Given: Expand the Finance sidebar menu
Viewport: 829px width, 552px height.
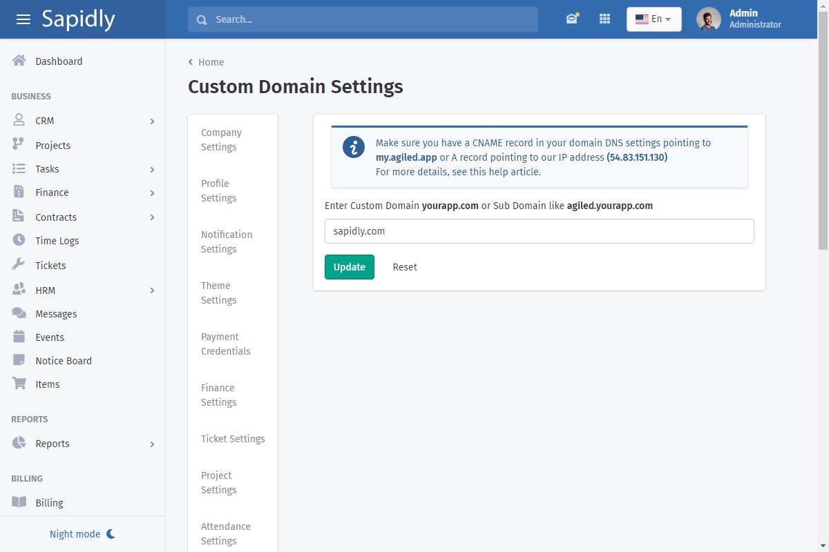Looking at the screenshot, I should 152,193.
